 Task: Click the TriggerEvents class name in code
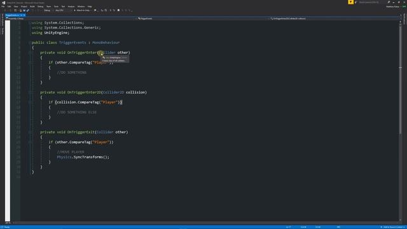coord(72,43)
